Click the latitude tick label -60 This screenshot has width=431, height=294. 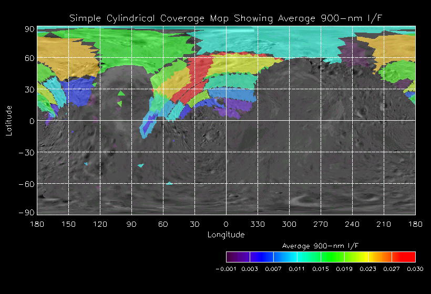[x=27, y=184]
